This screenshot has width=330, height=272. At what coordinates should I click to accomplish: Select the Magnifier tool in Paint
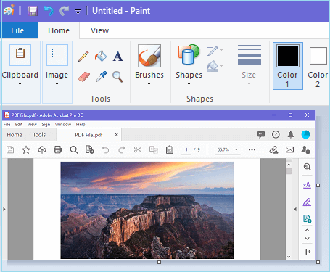(117, 77)
